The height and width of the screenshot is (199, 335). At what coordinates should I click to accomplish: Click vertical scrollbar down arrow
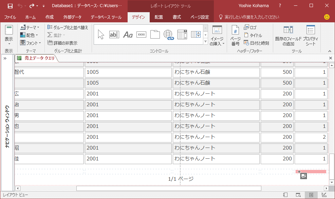[332, 182]
